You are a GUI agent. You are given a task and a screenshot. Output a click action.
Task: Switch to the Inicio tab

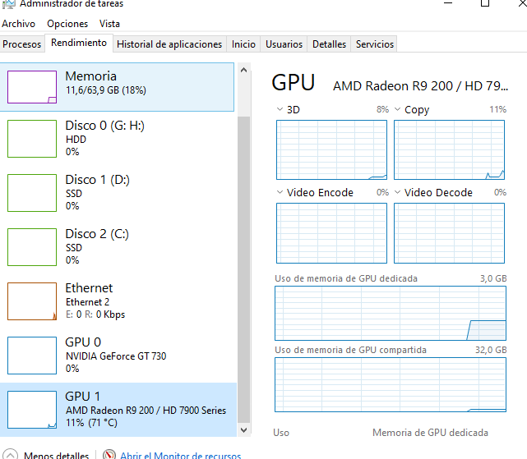pos(243,44)
